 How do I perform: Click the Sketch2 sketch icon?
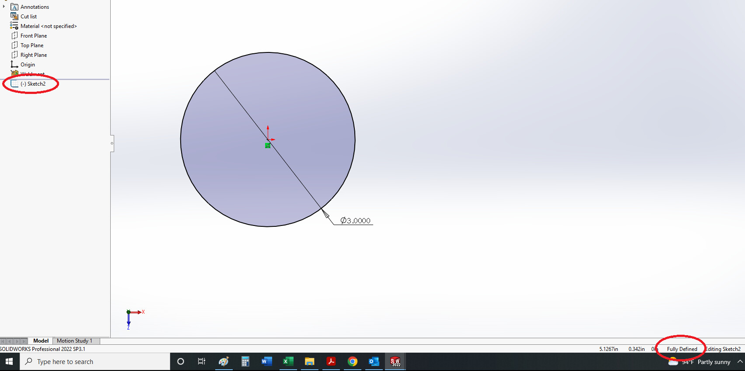14,83
